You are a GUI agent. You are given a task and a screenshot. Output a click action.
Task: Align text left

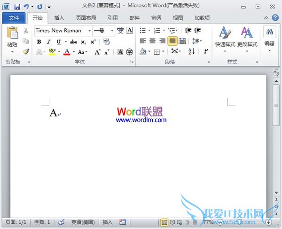point(143,41)
